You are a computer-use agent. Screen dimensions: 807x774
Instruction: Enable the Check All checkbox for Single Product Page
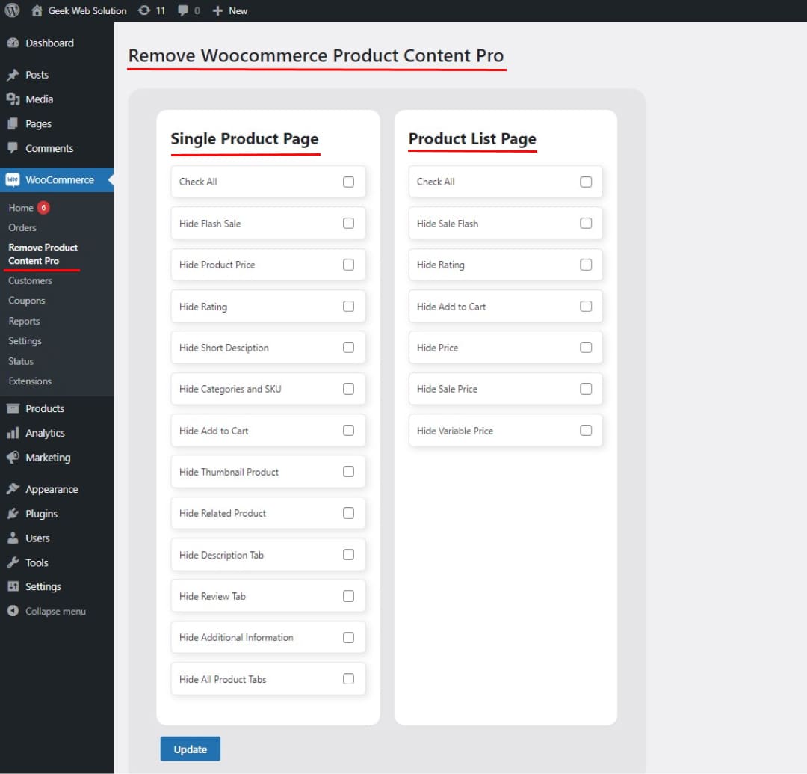tap(348, 182)
